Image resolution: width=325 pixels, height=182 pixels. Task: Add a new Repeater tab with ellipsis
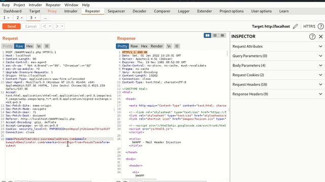[x=45, y=18]
